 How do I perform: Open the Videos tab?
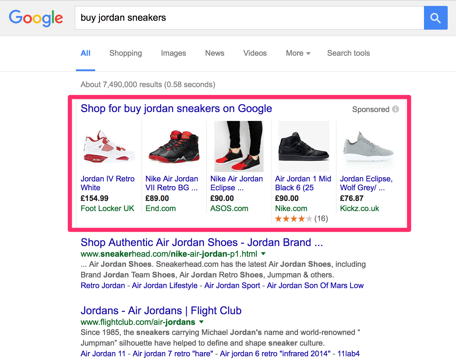pyautogui.click(x=255, y=53)
